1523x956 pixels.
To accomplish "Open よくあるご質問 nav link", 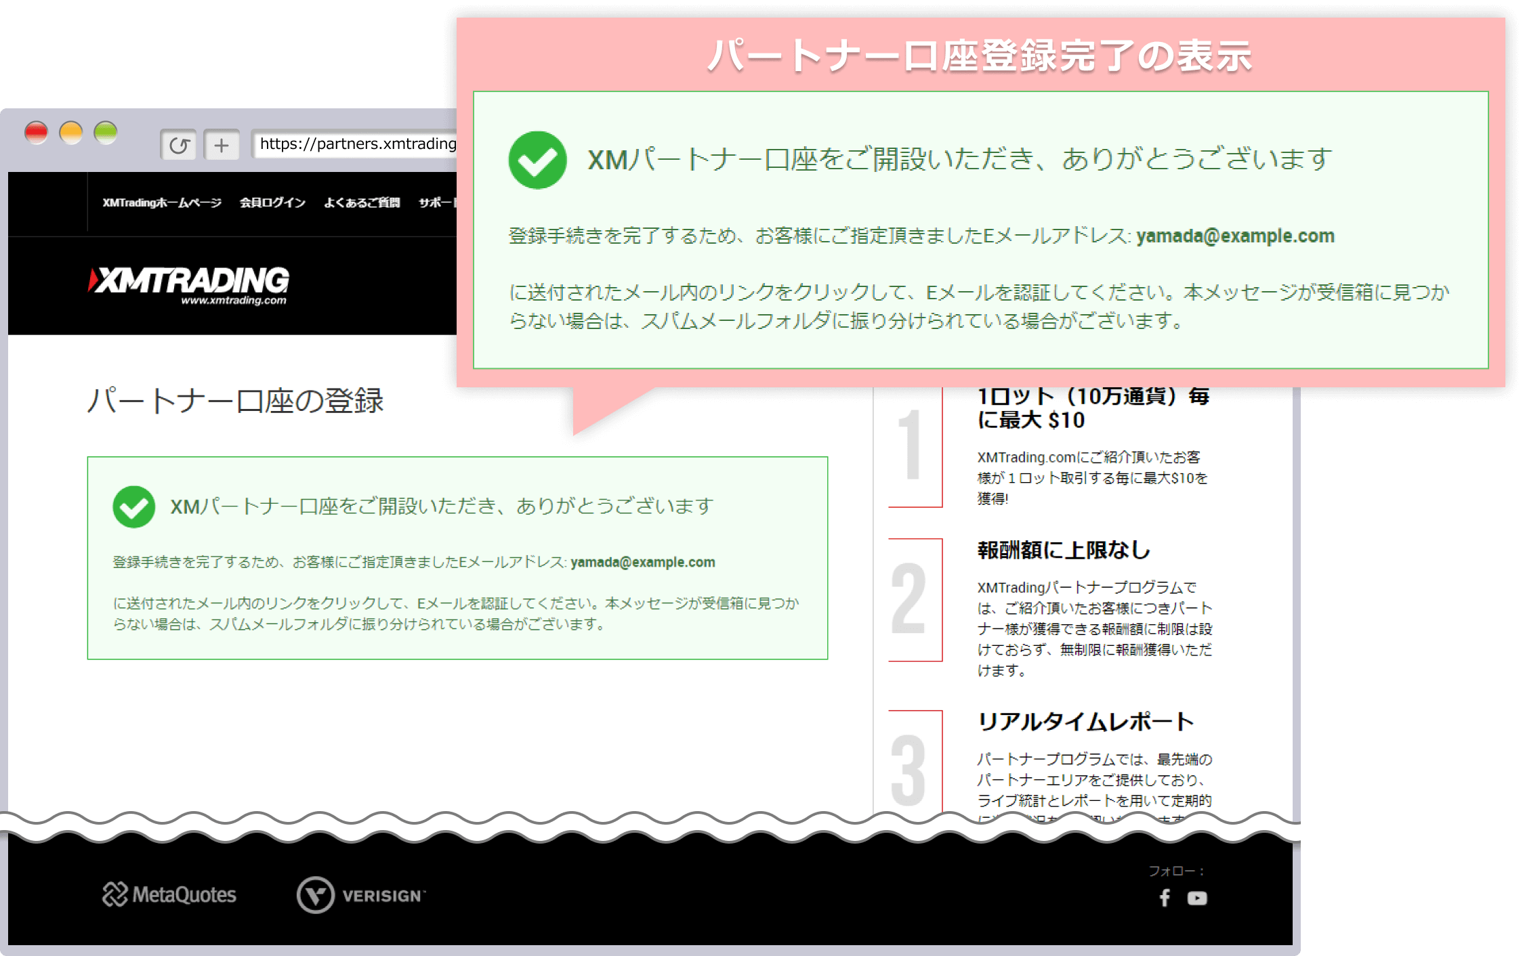I will click(x=362, y=202).
